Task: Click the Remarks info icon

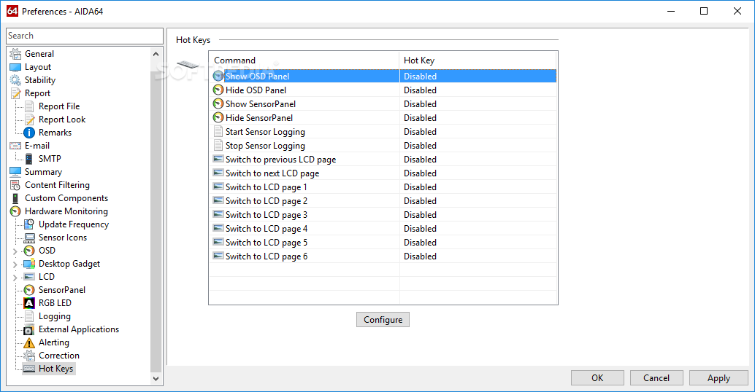Action: pos(29,133)
